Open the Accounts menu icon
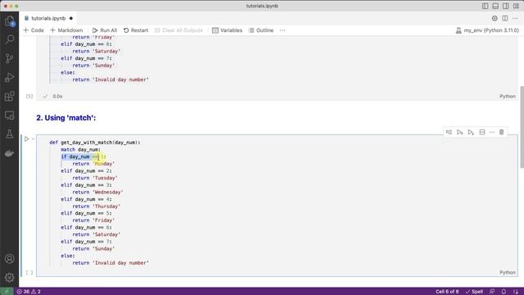This screenshot has width=524, height=295. (x=9, y=259)
